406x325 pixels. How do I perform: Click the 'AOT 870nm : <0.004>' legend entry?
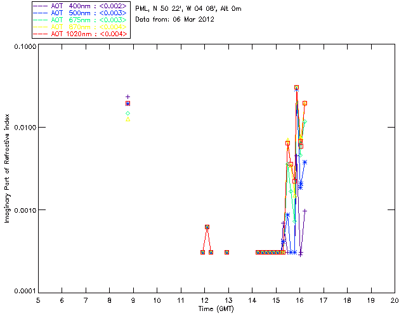(x=79, y=27)
